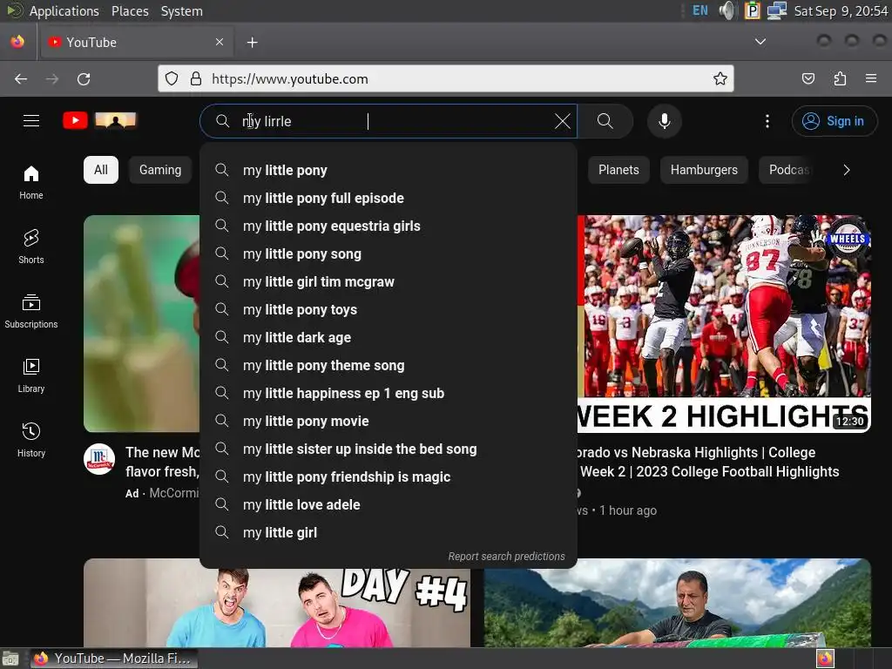Open the System menu
Screen dimensions: 892x669
pos(181,10)
